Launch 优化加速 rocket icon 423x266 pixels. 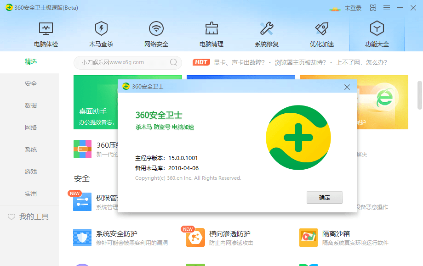[322, 29]
